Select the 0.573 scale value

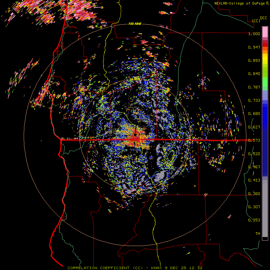coord(254,140)
